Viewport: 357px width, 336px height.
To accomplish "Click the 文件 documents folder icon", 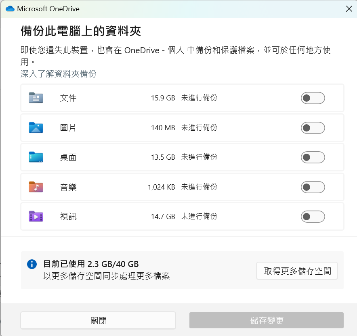I will (36, 98).
